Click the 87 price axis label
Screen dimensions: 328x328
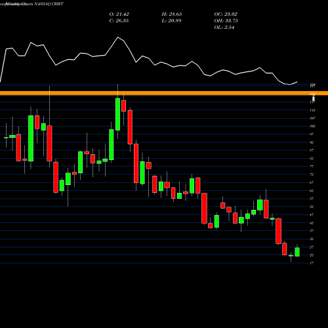point(312,150)
